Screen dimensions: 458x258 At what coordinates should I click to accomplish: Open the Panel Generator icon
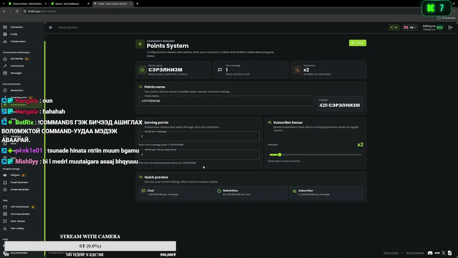pyautogui.click(x=5, y=182)
